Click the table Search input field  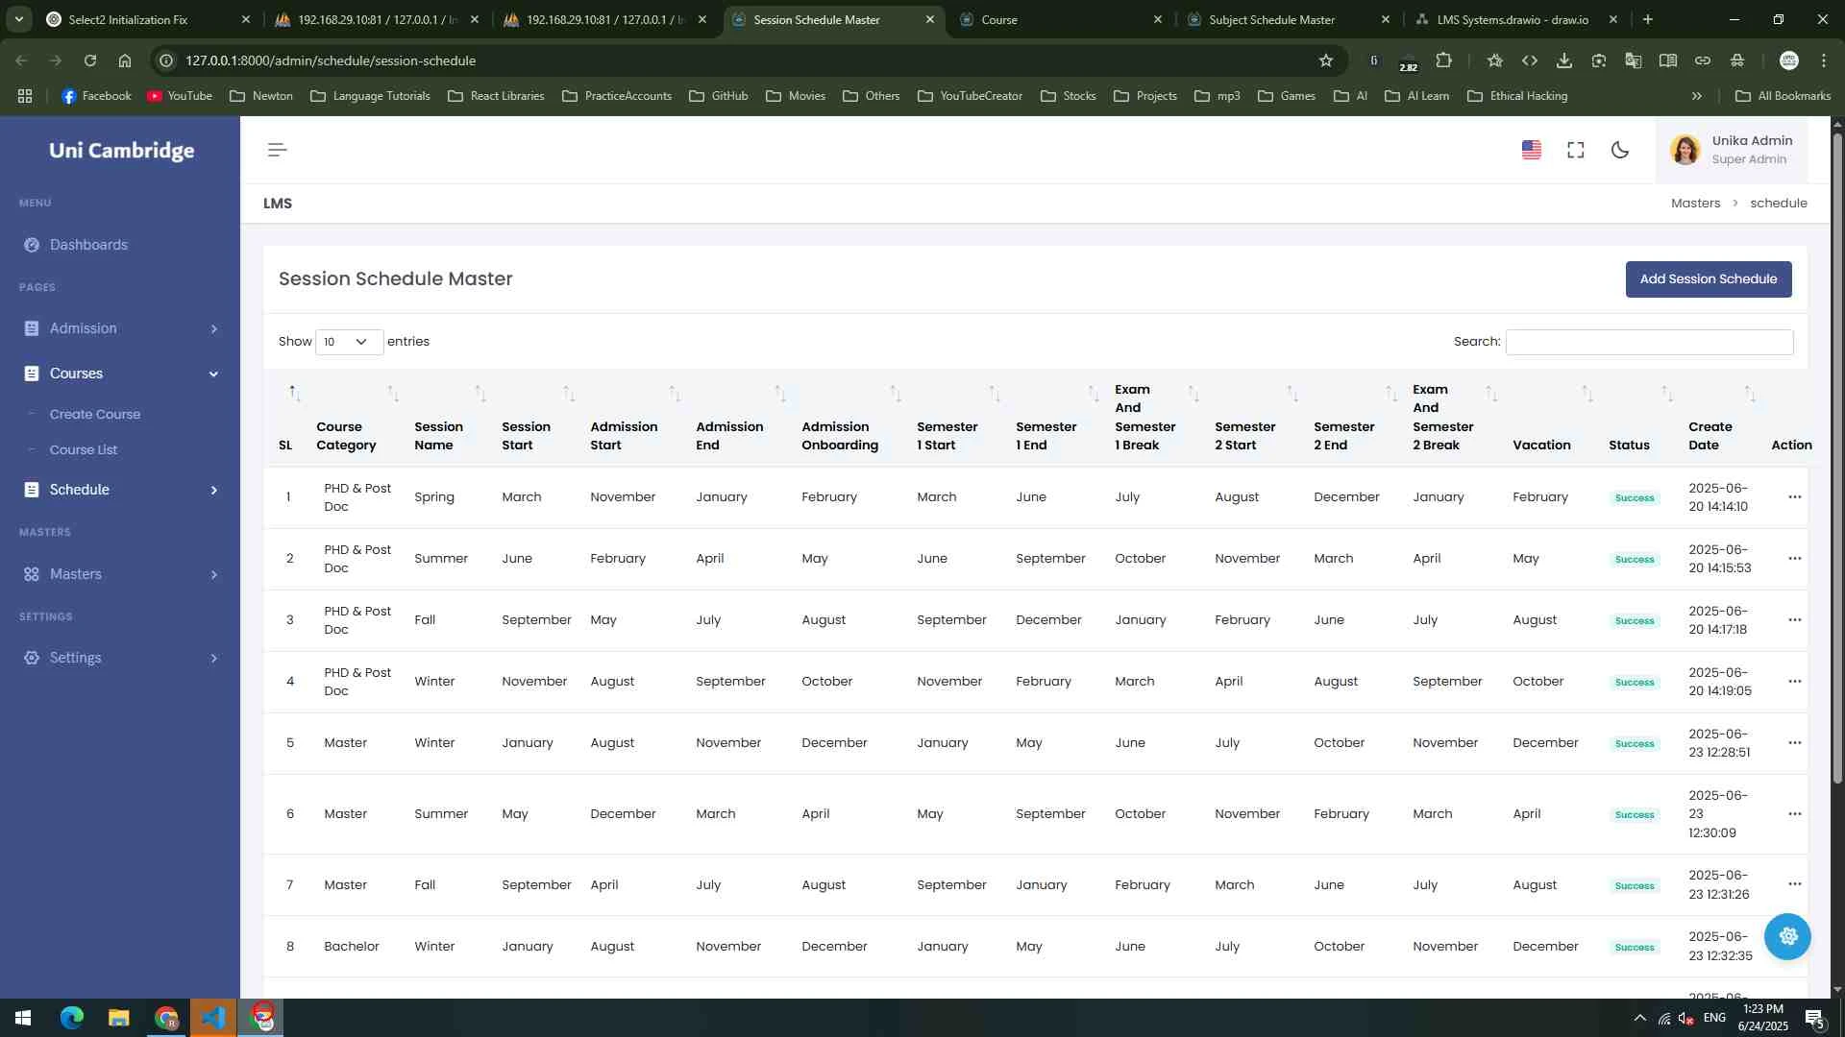pos(1649,342)
